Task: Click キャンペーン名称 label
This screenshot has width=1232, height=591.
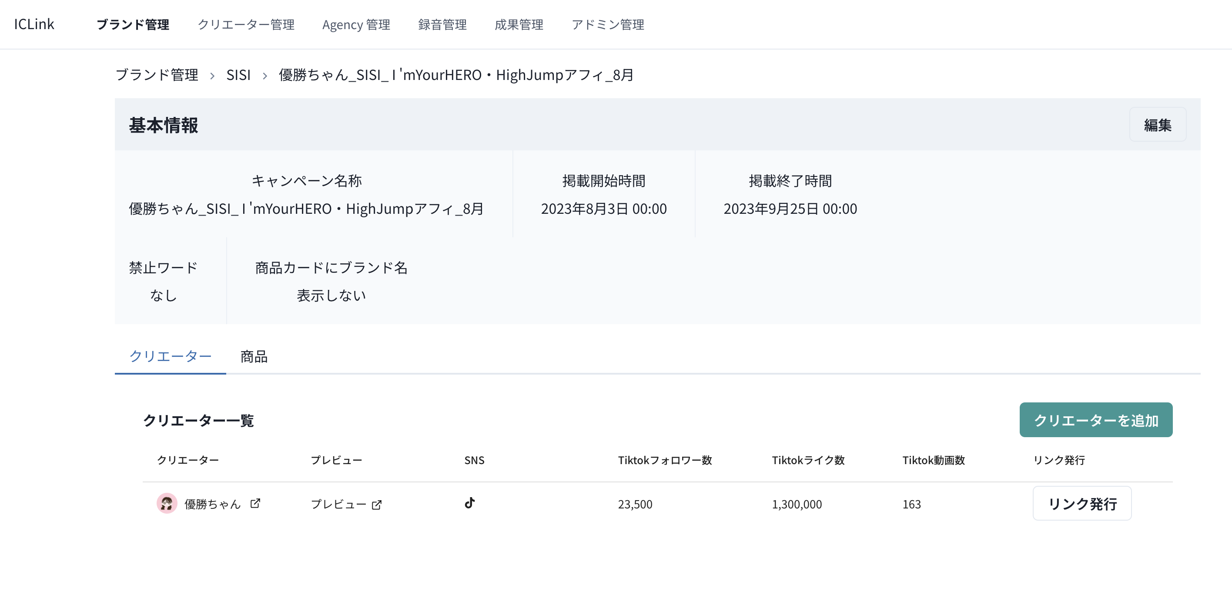Action: 307,181
